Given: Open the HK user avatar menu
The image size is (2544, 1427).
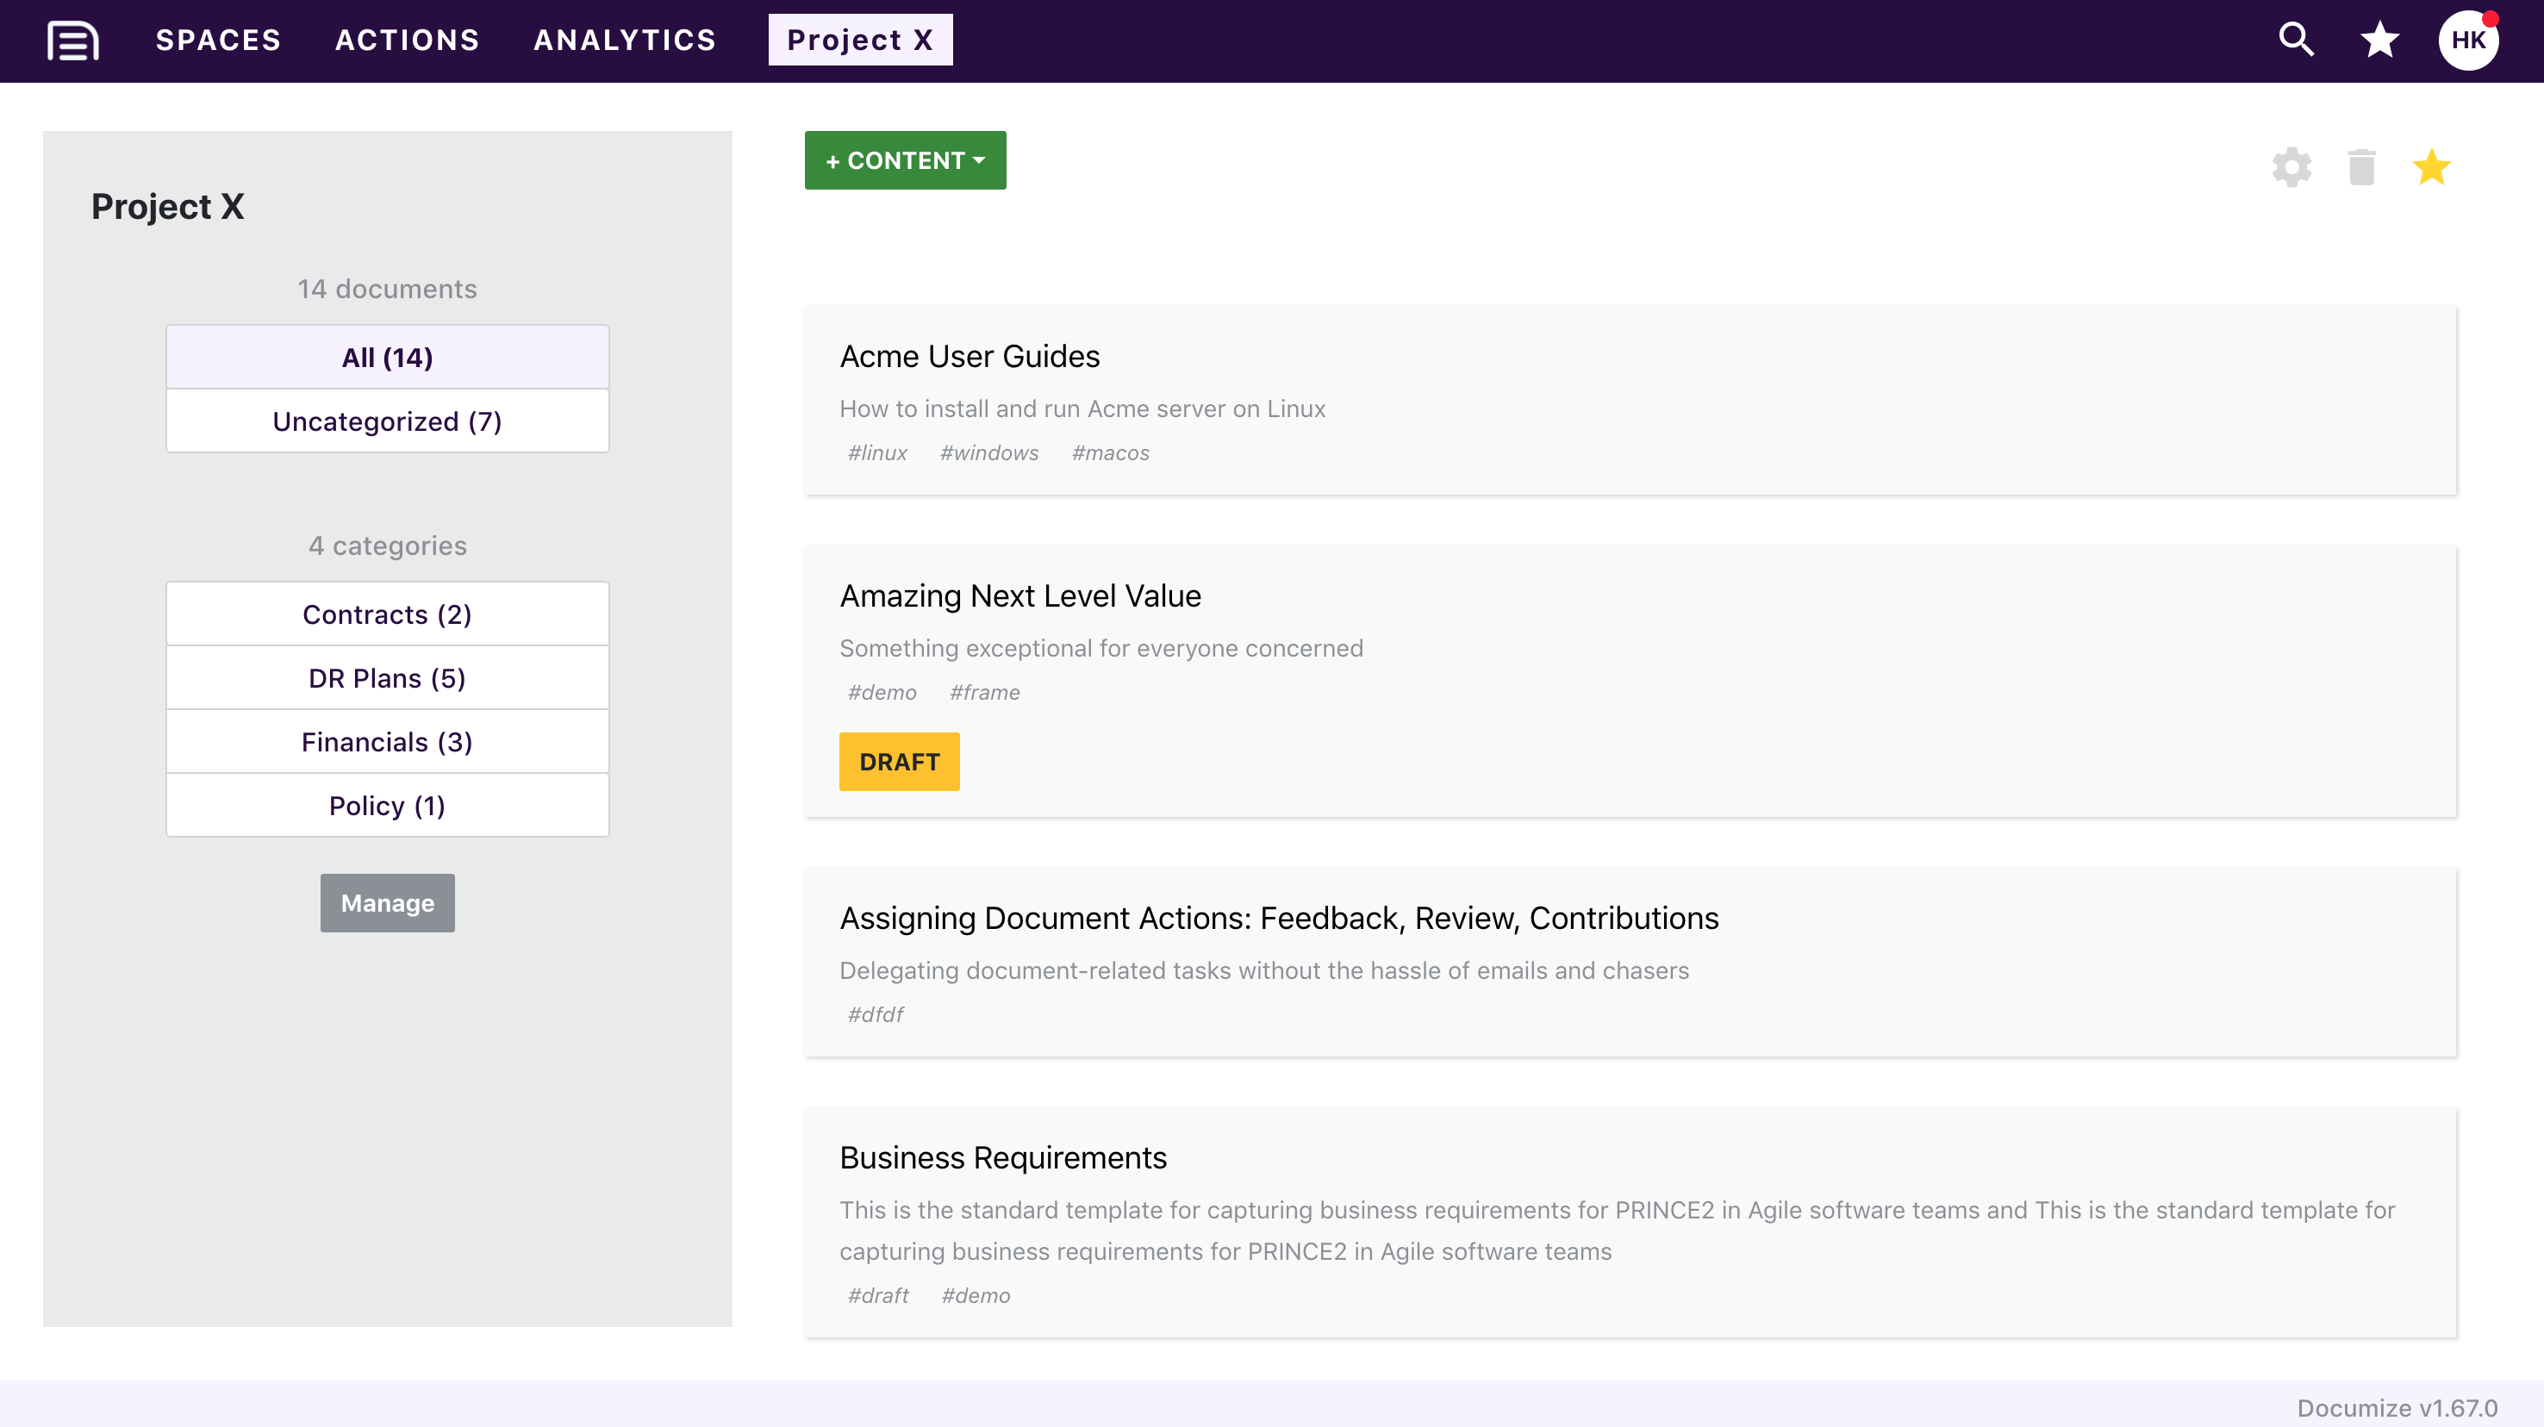Looking at the screenshot, I should [x=2468, y=41].
